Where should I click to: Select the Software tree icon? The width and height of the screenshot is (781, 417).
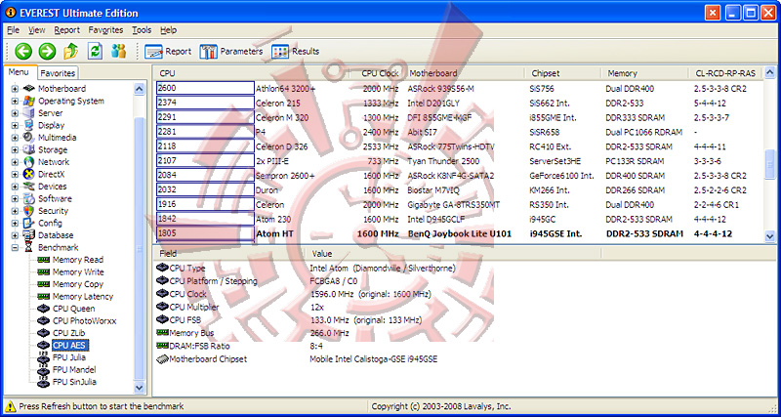[29, 198]
